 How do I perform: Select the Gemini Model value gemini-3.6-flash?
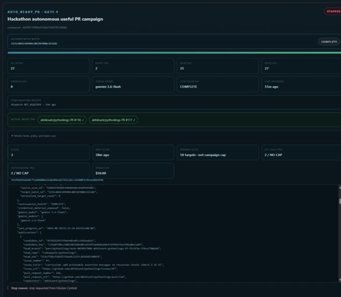click(108, 87)
